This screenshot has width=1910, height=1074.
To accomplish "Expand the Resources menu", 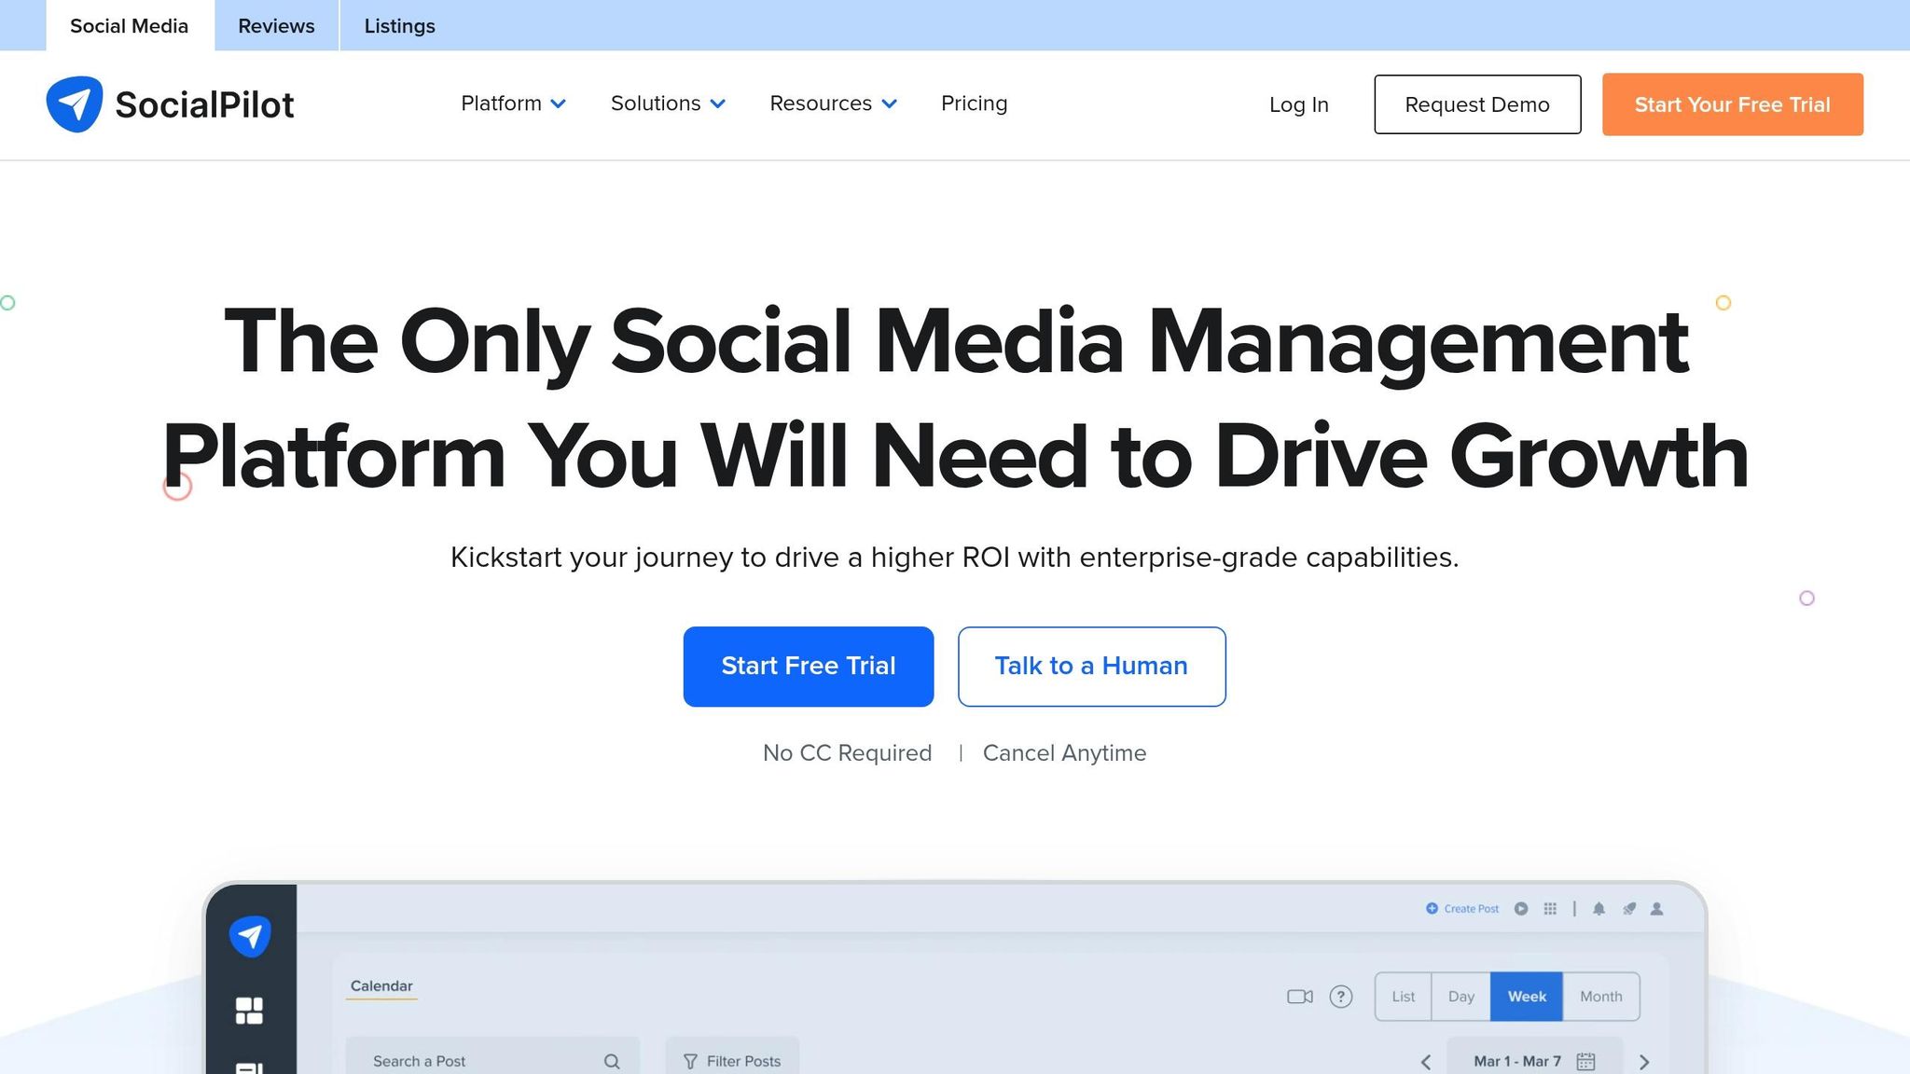I will [831, 103].
